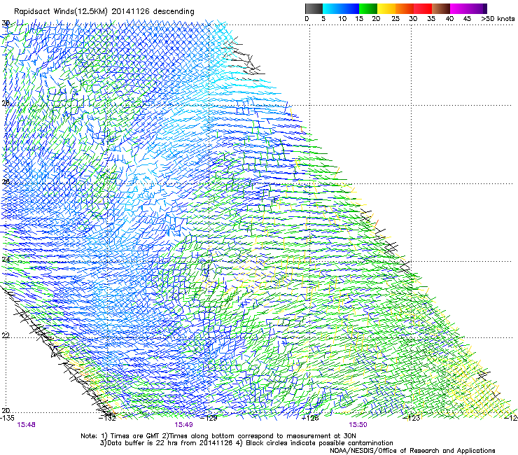The height and width of the screenshot is (455, 518).
Task: Click the ">50 knots" legend label
Action: point(498,19)
